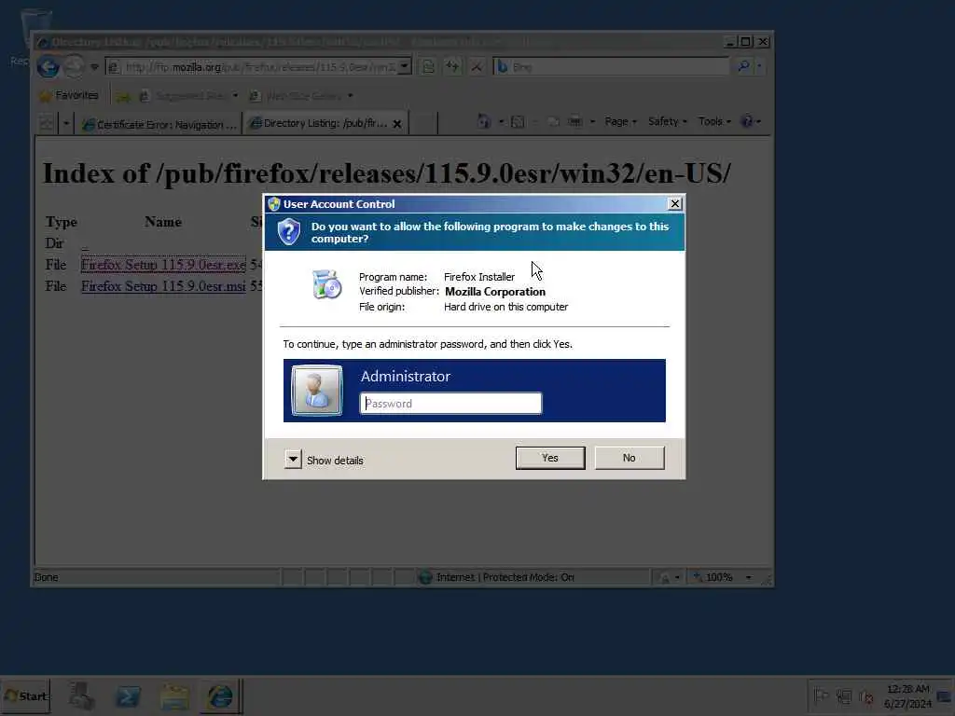The width and height of the screenshot is (955, 716).
Task: Click the Feeds icon in command bar
Action: tap(518, 122)
